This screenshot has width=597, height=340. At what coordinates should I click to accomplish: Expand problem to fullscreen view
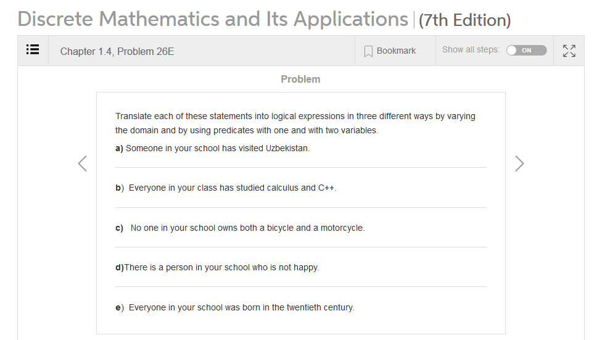[x=569, y=51]
